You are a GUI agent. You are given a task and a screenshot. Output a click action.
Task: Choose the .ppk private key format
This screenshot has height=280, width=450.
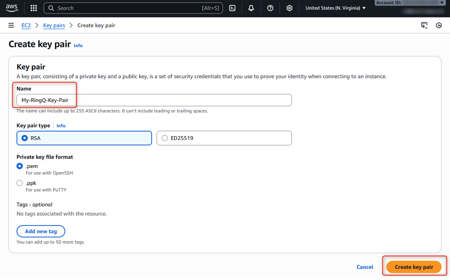pos(19,183)
